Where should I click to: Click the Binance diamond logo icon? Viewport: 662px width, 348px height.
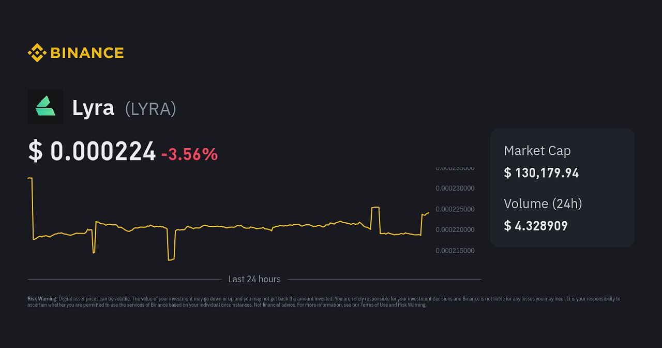click(37, 53)
